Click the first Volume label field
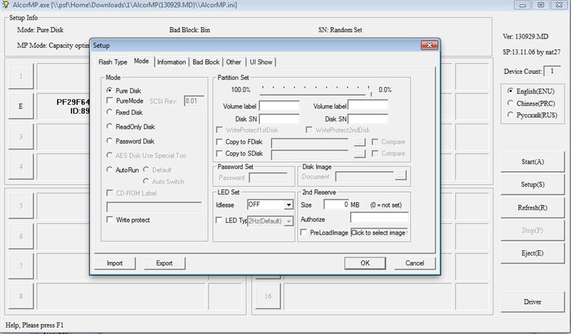This screenshot has height=334, width=571. 279,106
